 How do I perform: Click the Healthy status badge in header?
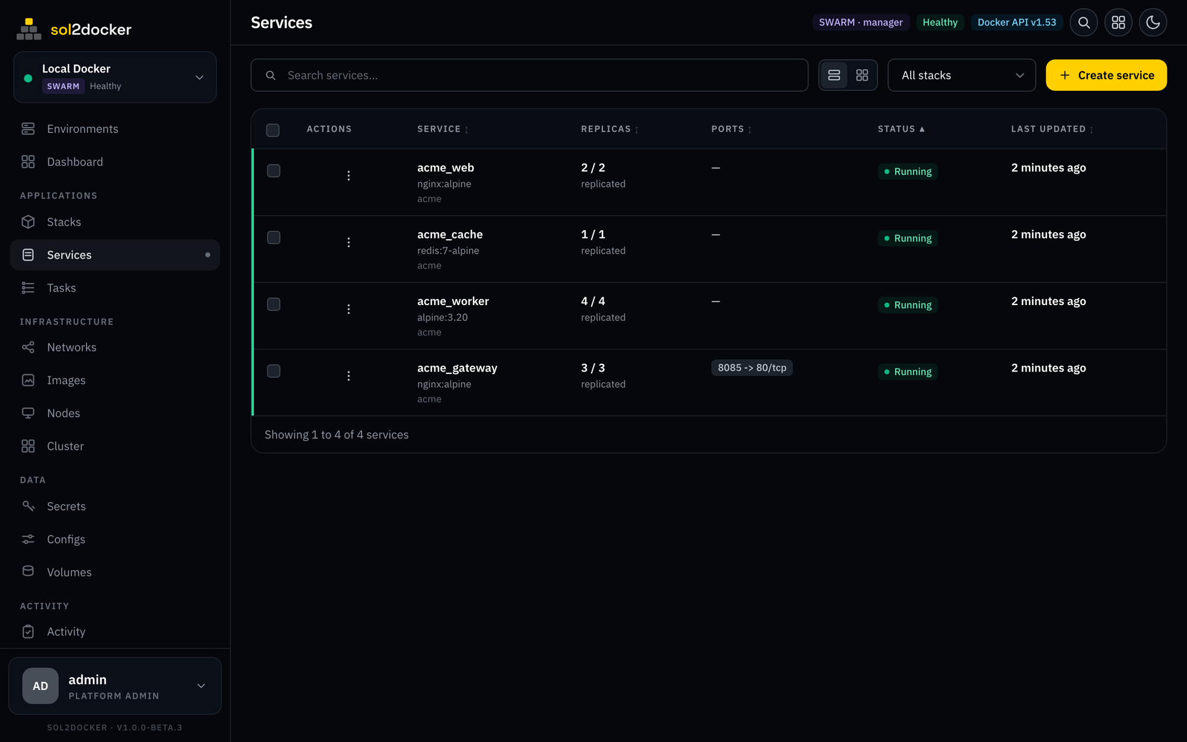[940, 23]
